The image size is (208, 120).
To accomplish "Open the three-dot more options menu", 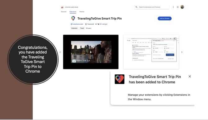I will coord(173,7).
